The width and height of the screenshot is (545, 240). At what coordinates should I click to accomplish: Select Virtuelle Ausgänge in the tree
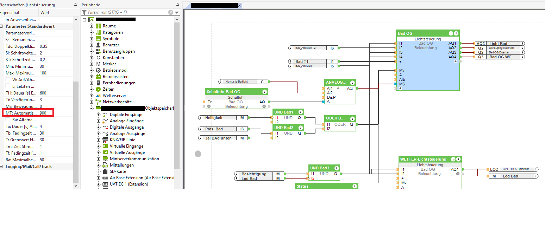point(127,153)
